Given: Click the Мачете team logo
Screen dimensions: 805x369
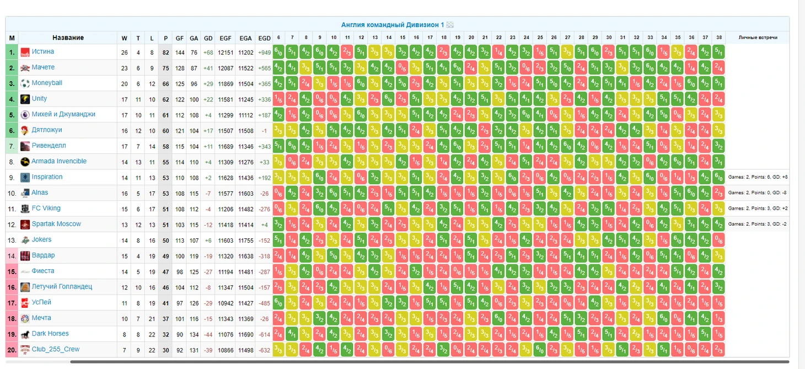Looking at the screenshot, I should (25, 68).
